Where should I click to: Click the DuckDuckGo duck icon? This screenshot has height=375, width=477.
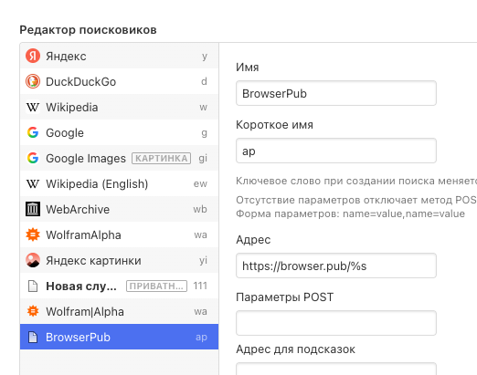click(x=33, y=81)
